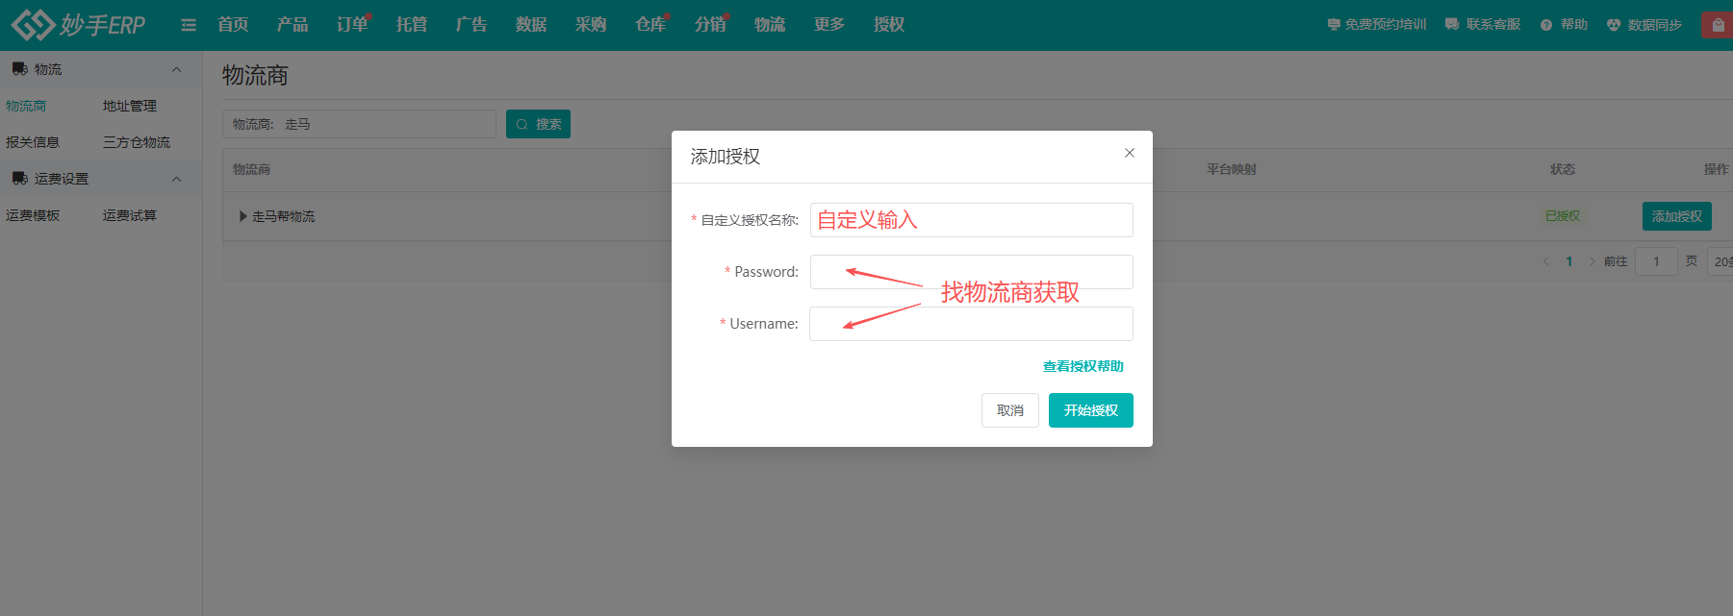Click the 物流商 column header
Viewport: 1733px width, 616px height.
click(x=251, y=169)
